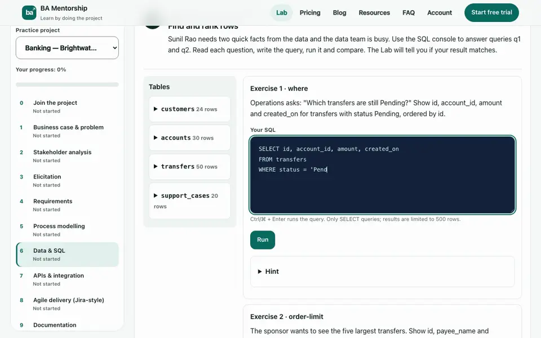The width and height of the screenshot is (541, 338).
Task: Expand the customers table details
Action: pos(189,109)
